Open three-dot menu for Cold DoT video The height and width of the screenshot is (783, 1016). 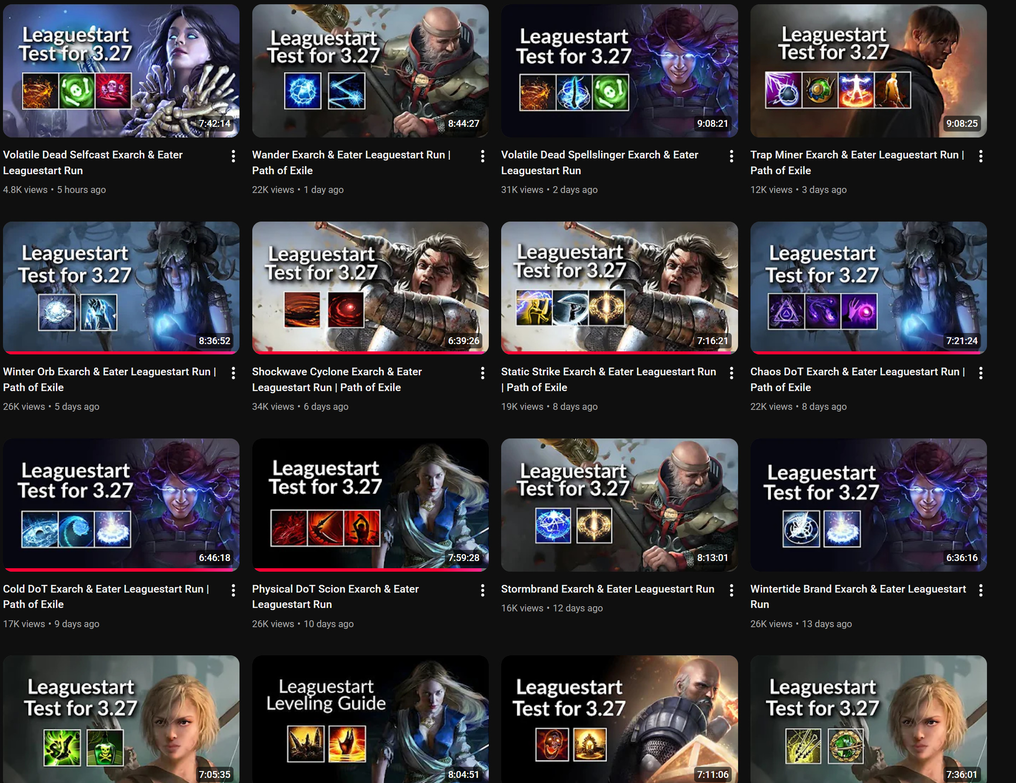233,590
